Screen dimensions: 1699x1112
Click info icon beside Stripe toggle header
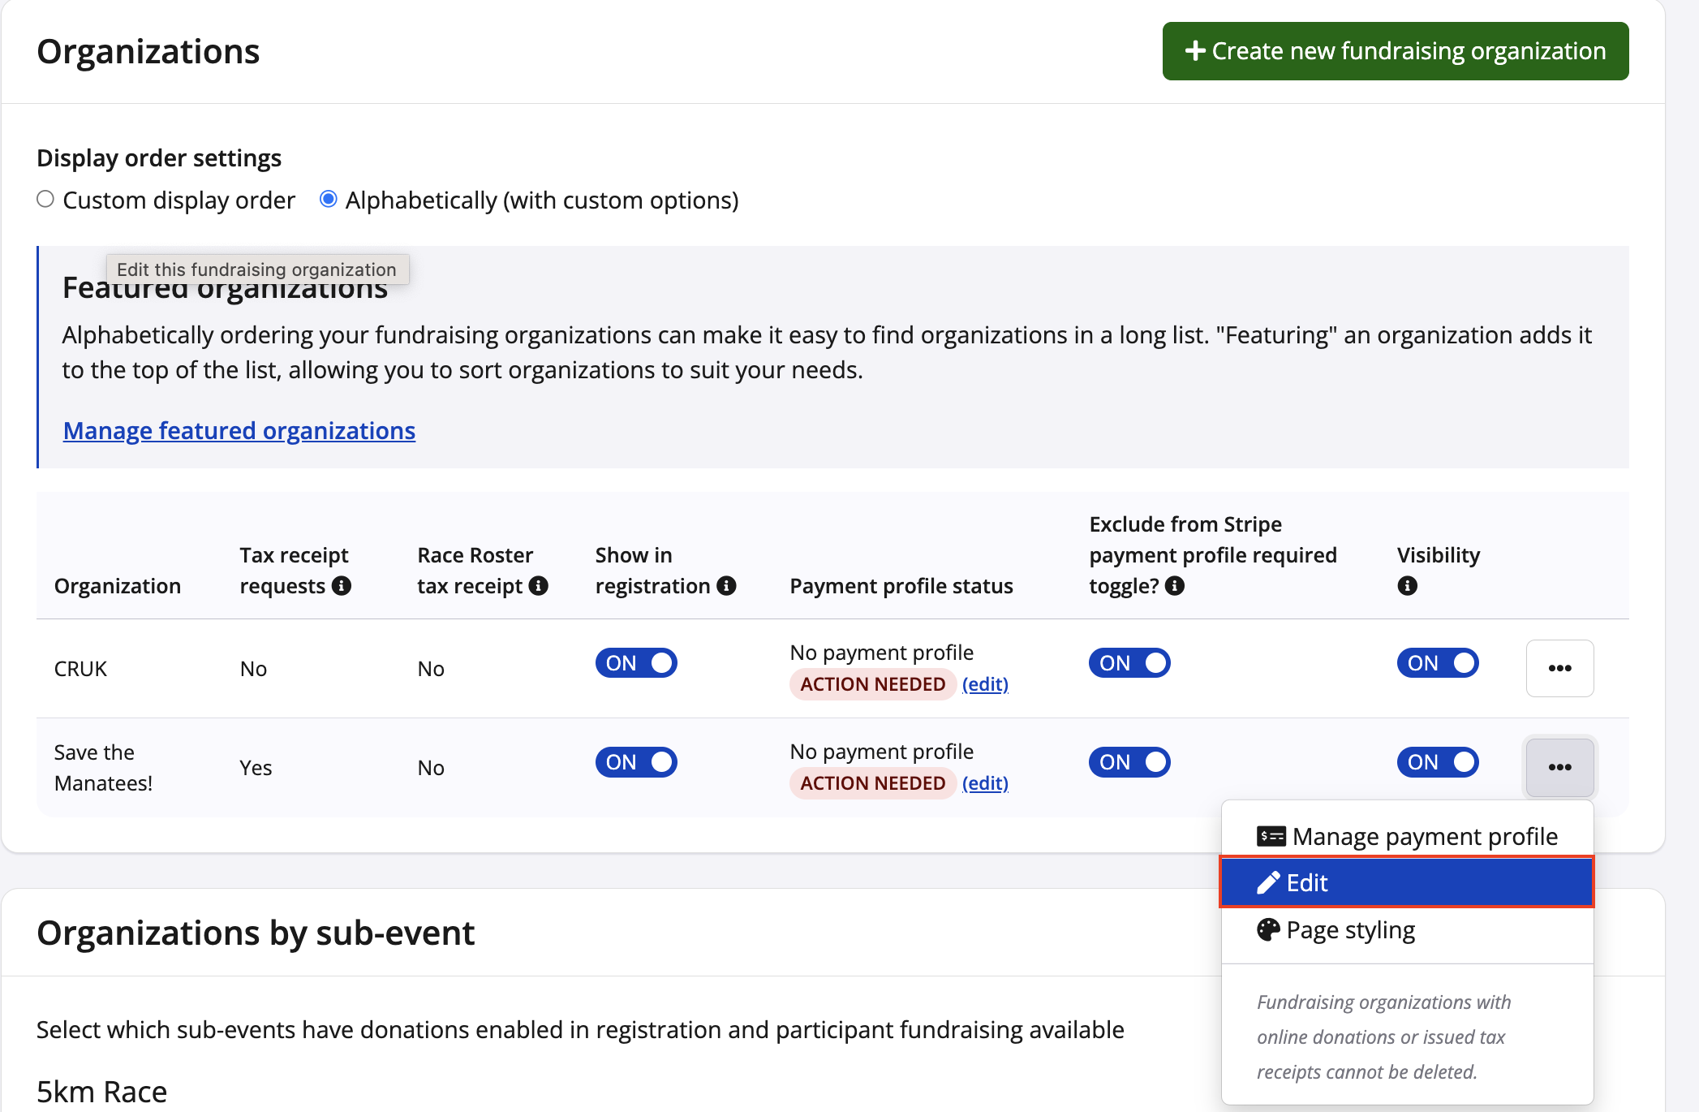[x=1175, y=585]
